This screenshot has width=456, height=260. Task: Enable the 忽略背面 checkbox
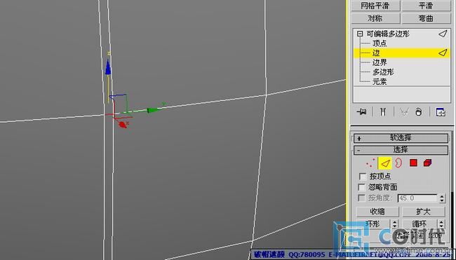coord(361,187)
